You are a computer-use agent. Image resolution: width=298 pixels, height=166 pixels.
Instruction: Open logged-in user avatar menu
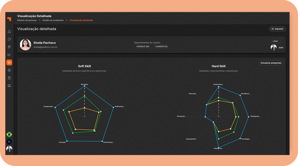point(9,149)
